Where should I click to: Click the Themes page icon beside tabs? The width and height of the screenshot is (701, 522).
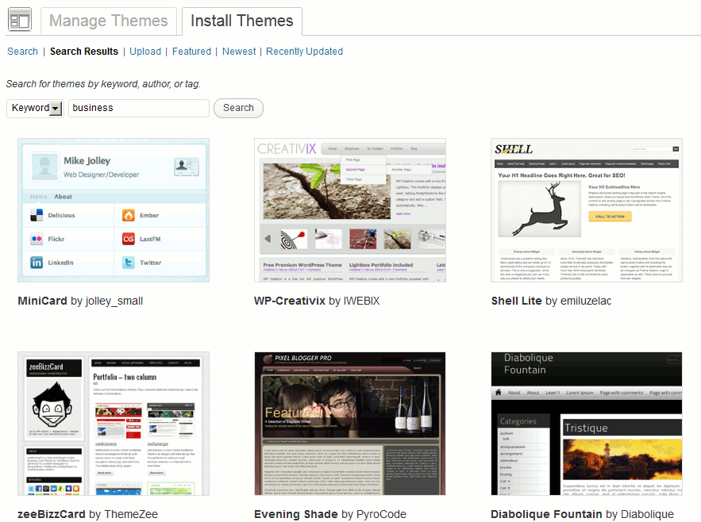click(x=20, y=20)
